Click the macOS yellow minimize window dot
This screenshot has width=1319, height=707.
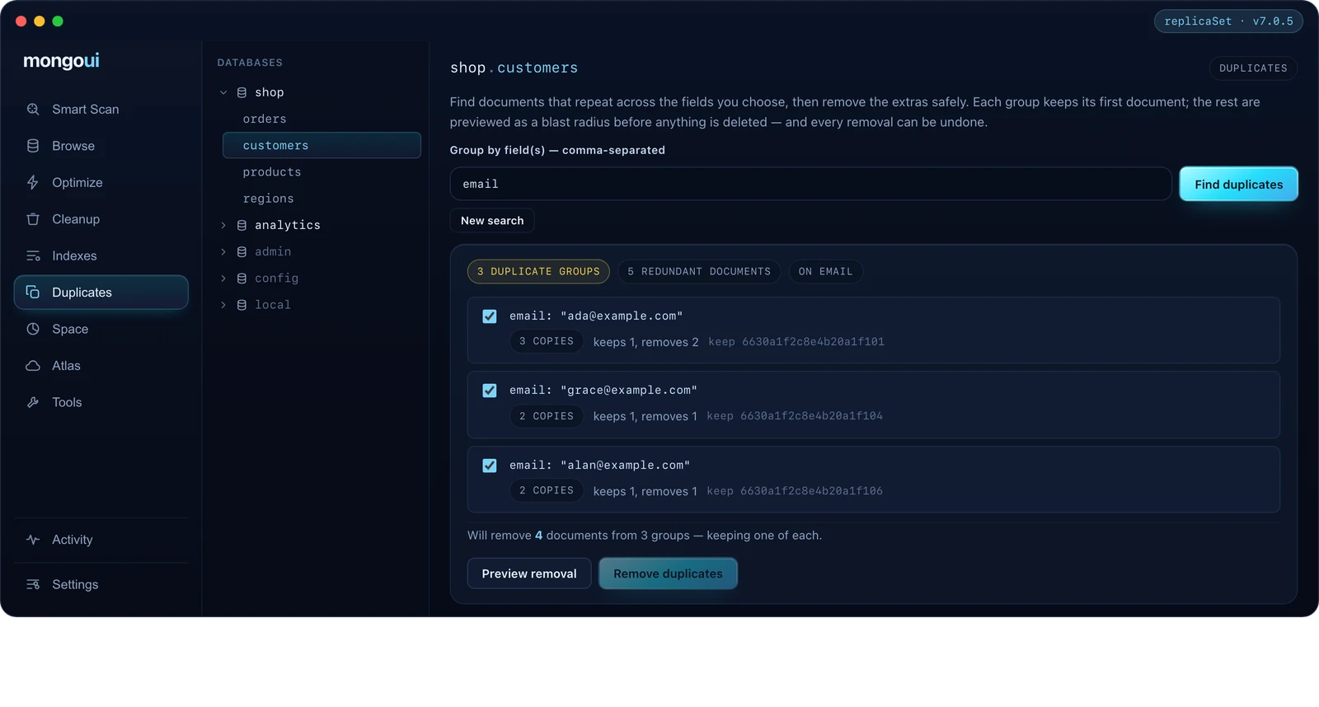[40, 21]
